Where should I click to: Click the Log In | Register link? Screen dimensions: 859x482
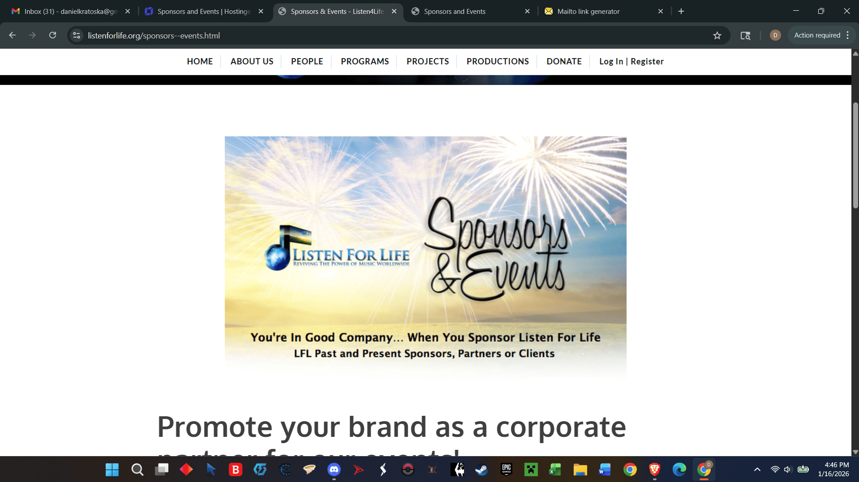(x=631, y=61)
